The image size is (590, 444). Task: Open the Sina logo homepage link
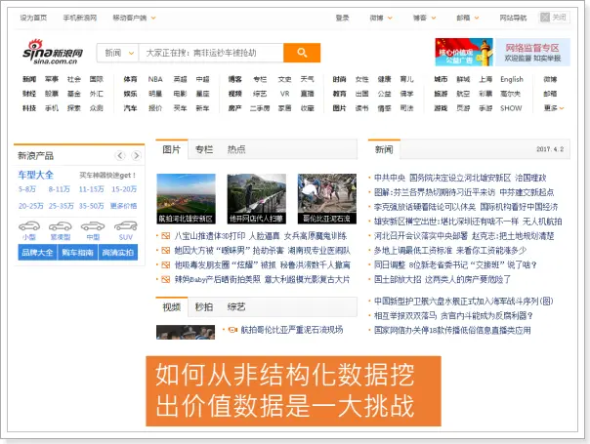click(x=53, y=53)
